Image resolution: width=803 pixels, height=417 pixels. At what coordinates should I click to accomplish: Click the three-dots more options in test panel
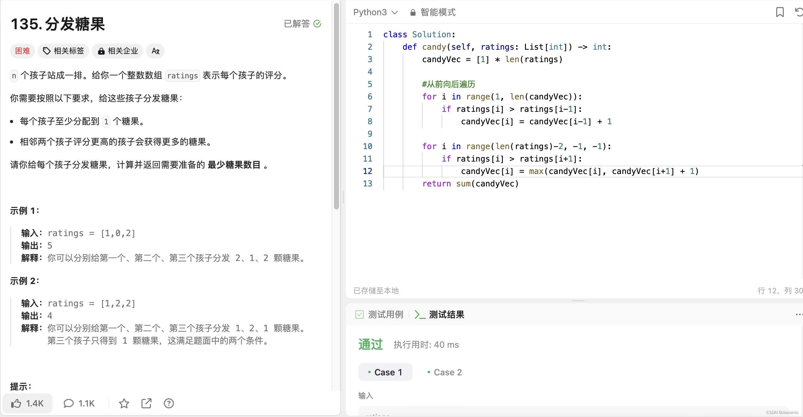799,314
